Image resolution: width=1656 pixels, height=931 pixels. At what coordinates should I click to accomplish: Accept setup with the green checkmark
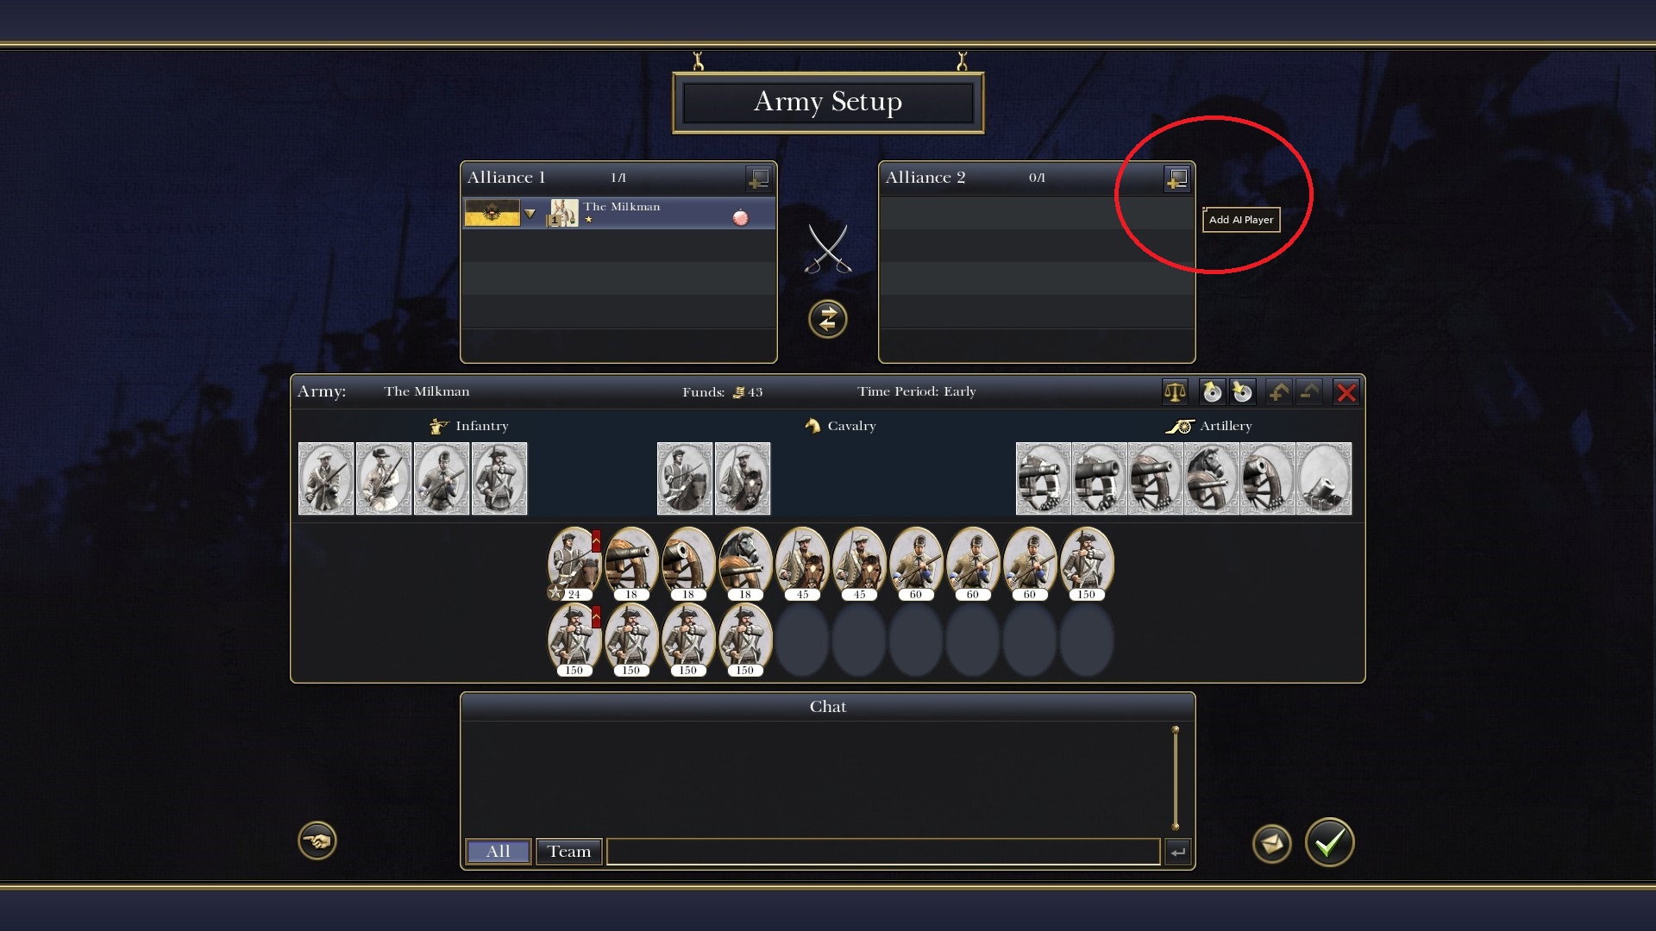coord(1329,842)
